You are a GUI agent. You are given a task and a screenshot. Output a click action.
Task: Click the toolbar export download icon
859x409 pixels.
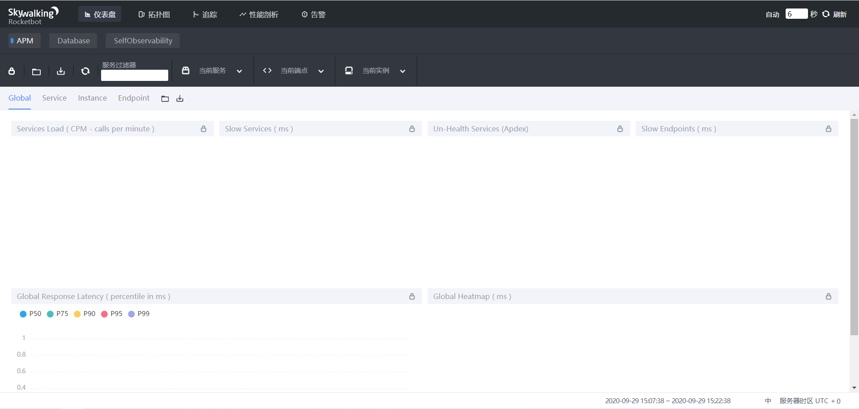pyautogui.click(x=61, y=71)
